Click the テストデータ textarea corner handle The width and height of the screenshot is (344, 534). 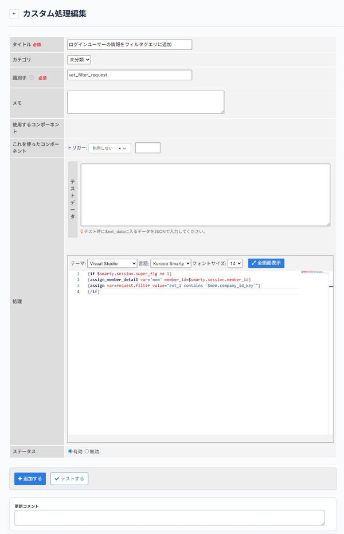[x=329, y=224]
